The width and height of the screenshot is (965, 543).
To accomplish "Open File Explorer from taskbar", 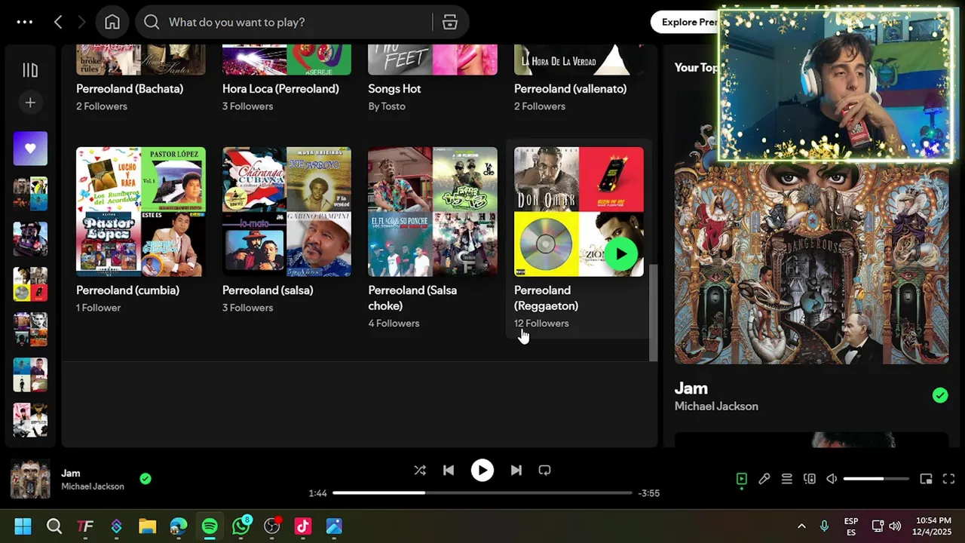I will [x=147, y=526].
